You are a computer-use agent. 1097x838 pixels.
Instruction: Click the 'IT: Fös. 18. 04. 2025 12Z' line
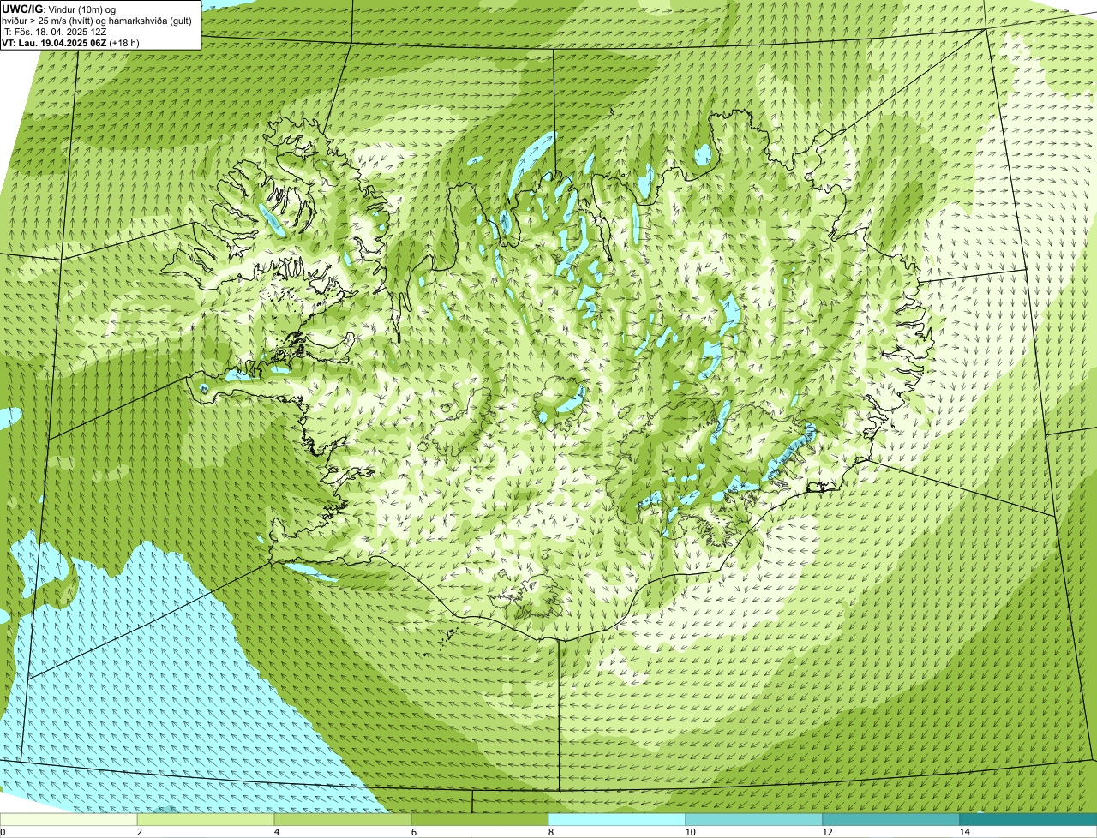pyautogui.click(x=54, y=32)
